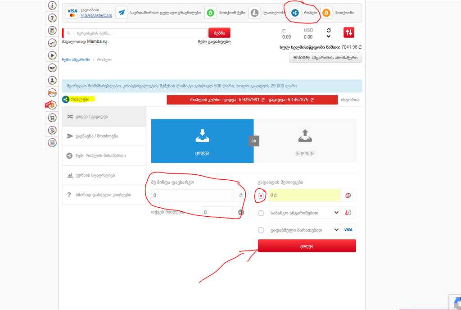Click the blue Ripple icon in top bar

[295, 13]
